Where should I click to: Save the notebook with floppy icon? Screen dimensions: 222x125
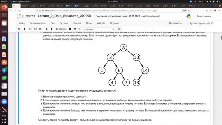point(19,29)
